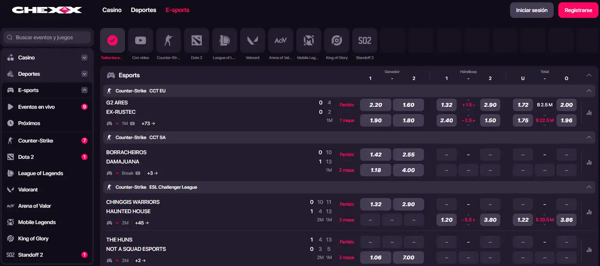Click Registrarse button
The width and height of the screenshot is (600, 266).
(x=578, y=10)
